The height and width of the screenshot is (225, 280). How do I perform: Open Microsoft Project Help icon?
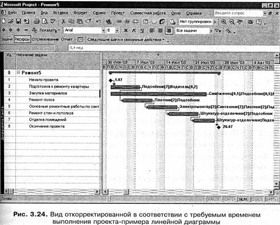point(259,22)
